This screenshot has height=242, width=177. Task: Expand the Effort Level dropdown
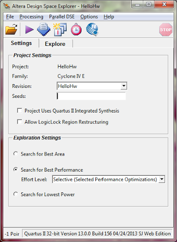pos(109,179)
